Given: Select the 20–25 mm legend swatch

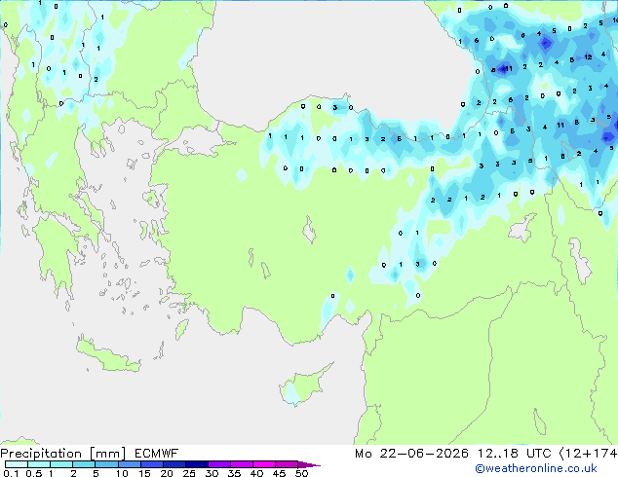Looking at the screenshot, I should click(x=174, y=464).
